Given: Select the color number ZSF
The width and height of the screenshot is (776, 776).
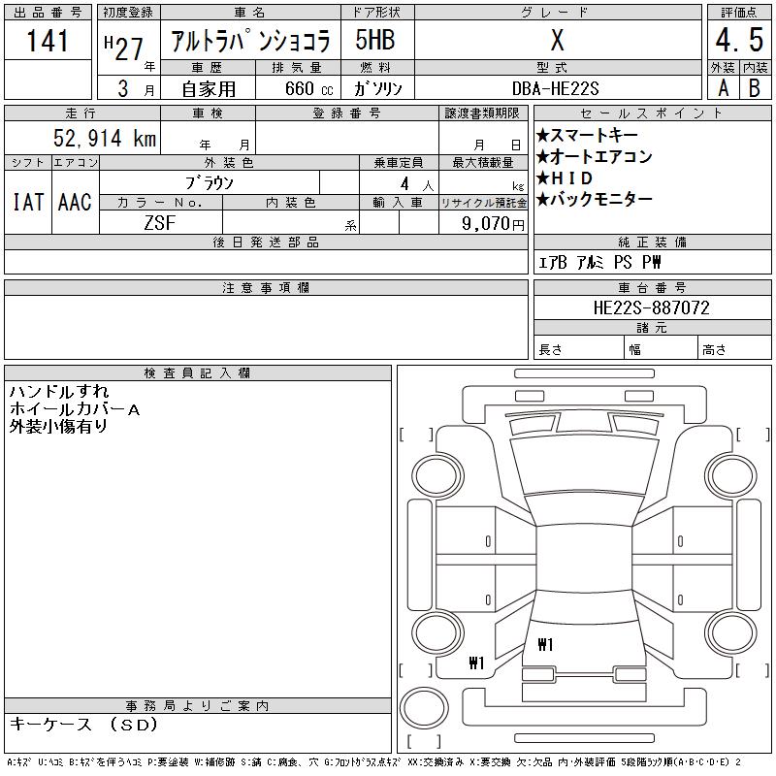Looking at the screenshot, I should [x=159, y=223].
